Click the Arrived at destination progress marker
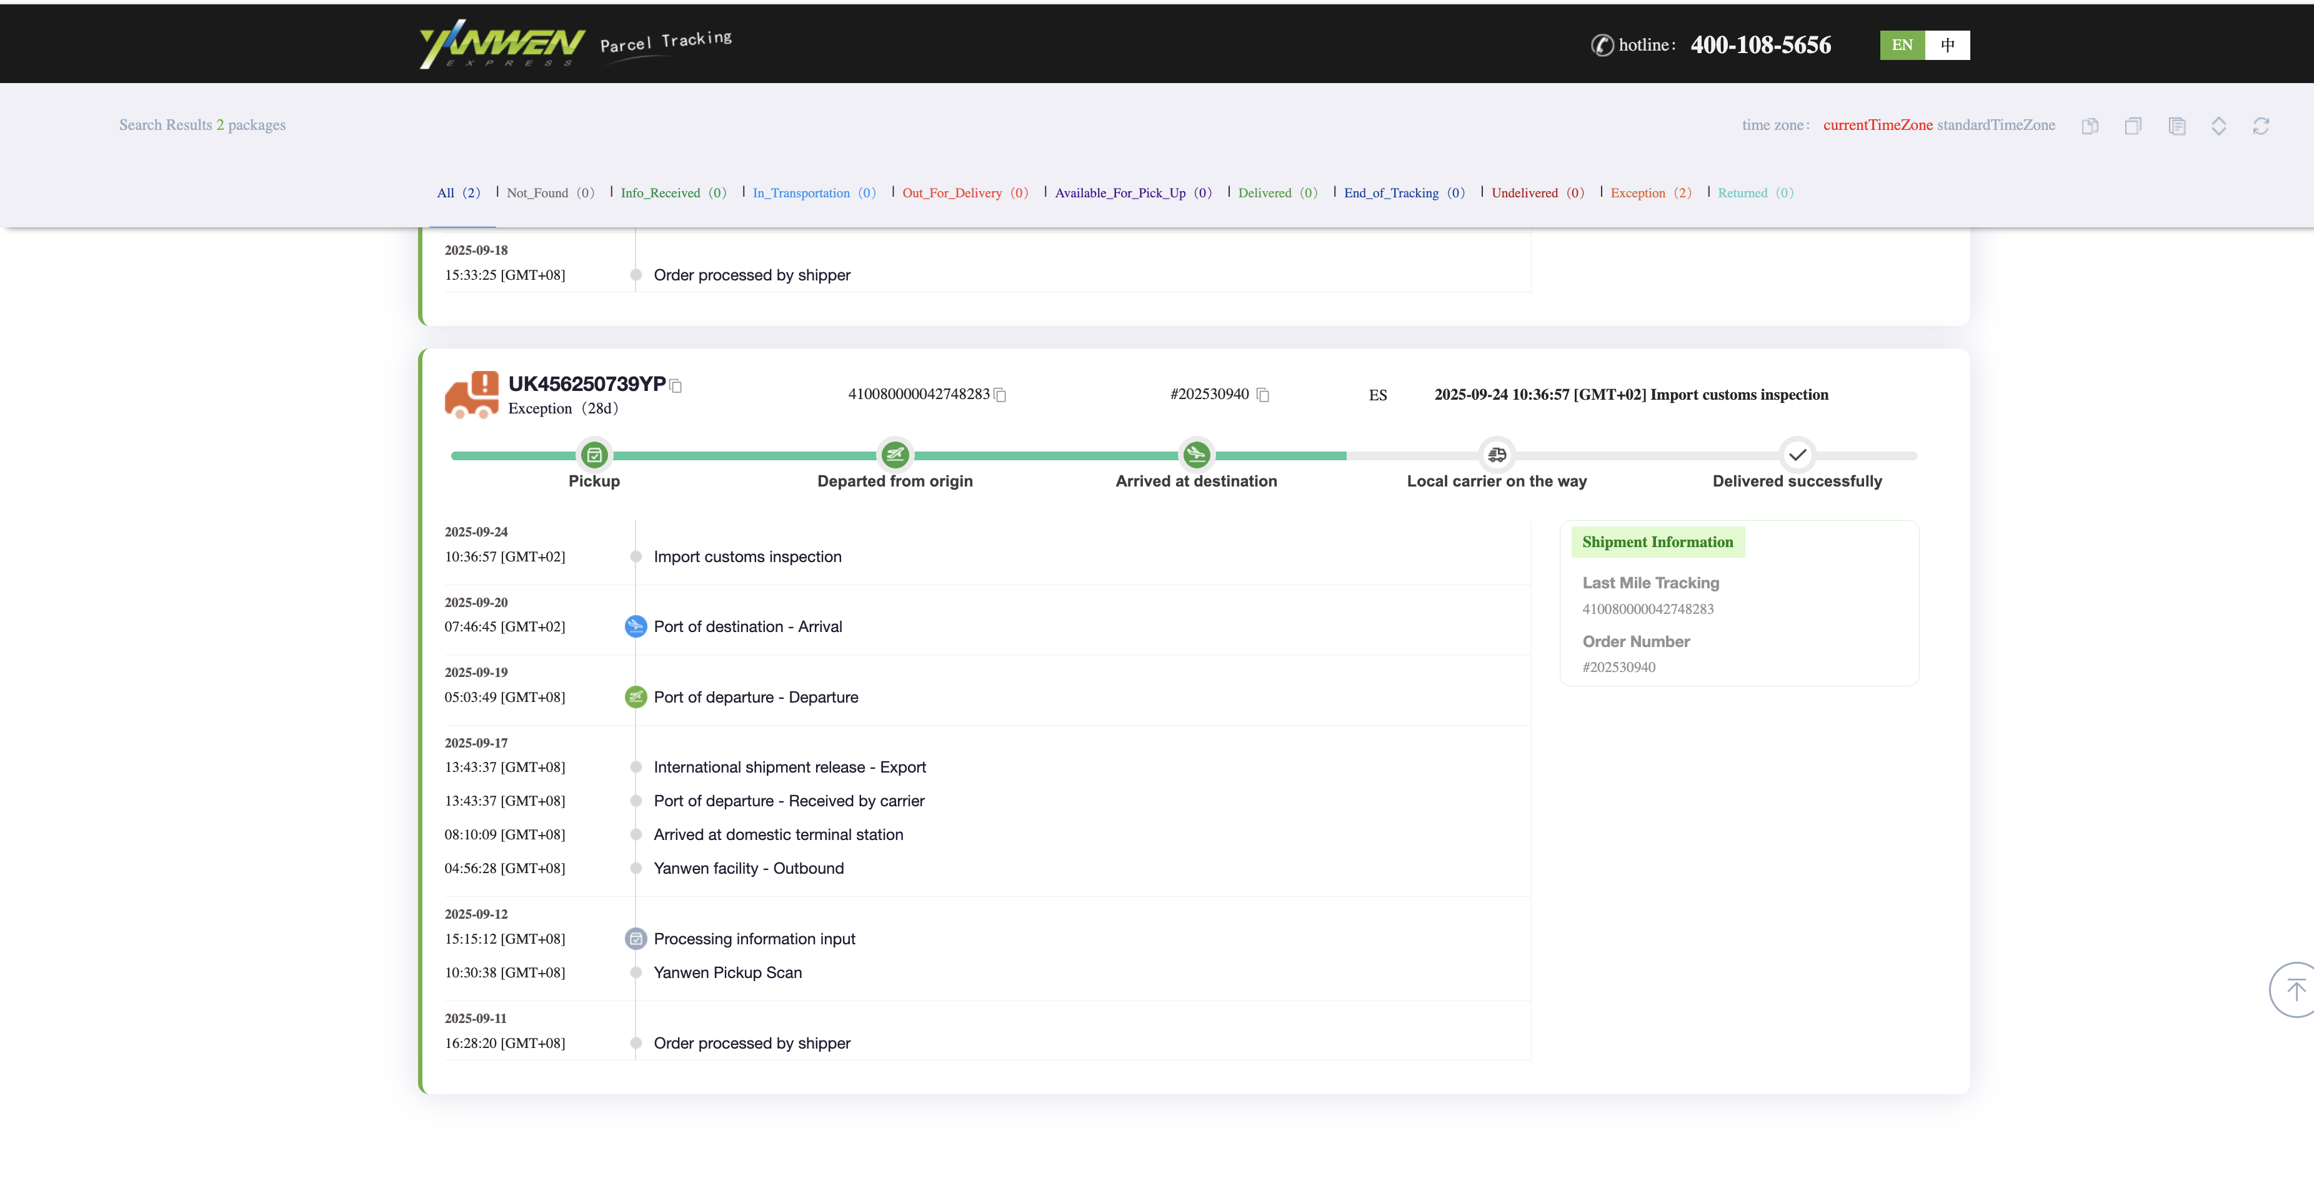 (x=1195, y=455)
